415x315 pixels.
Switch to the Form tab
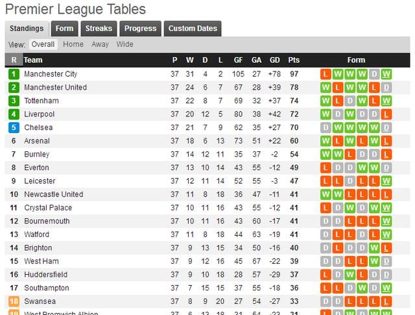click(x=64, y=29)
